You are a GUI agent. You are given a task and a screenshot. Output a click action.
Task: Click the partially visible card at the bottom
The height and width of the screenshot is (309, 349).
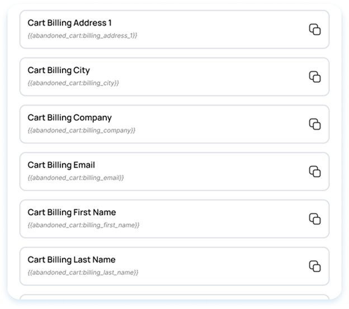click(x=174, y=298)
